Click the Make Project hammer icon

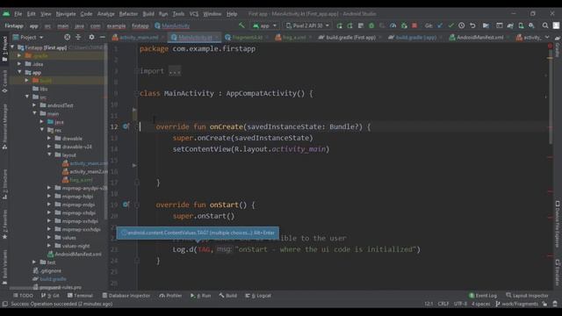click(241, 25)
